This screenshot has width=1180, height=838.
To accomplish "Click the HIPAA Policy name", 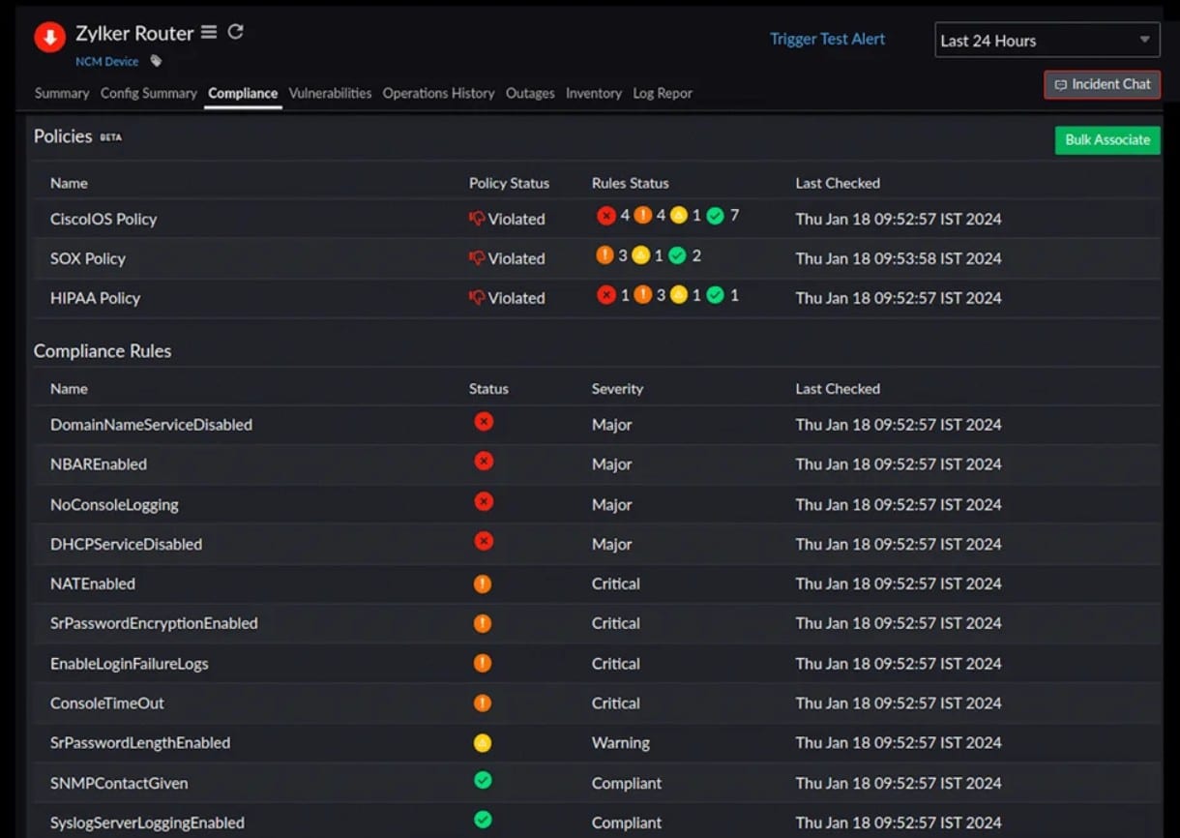I will [x=95, y=298].
